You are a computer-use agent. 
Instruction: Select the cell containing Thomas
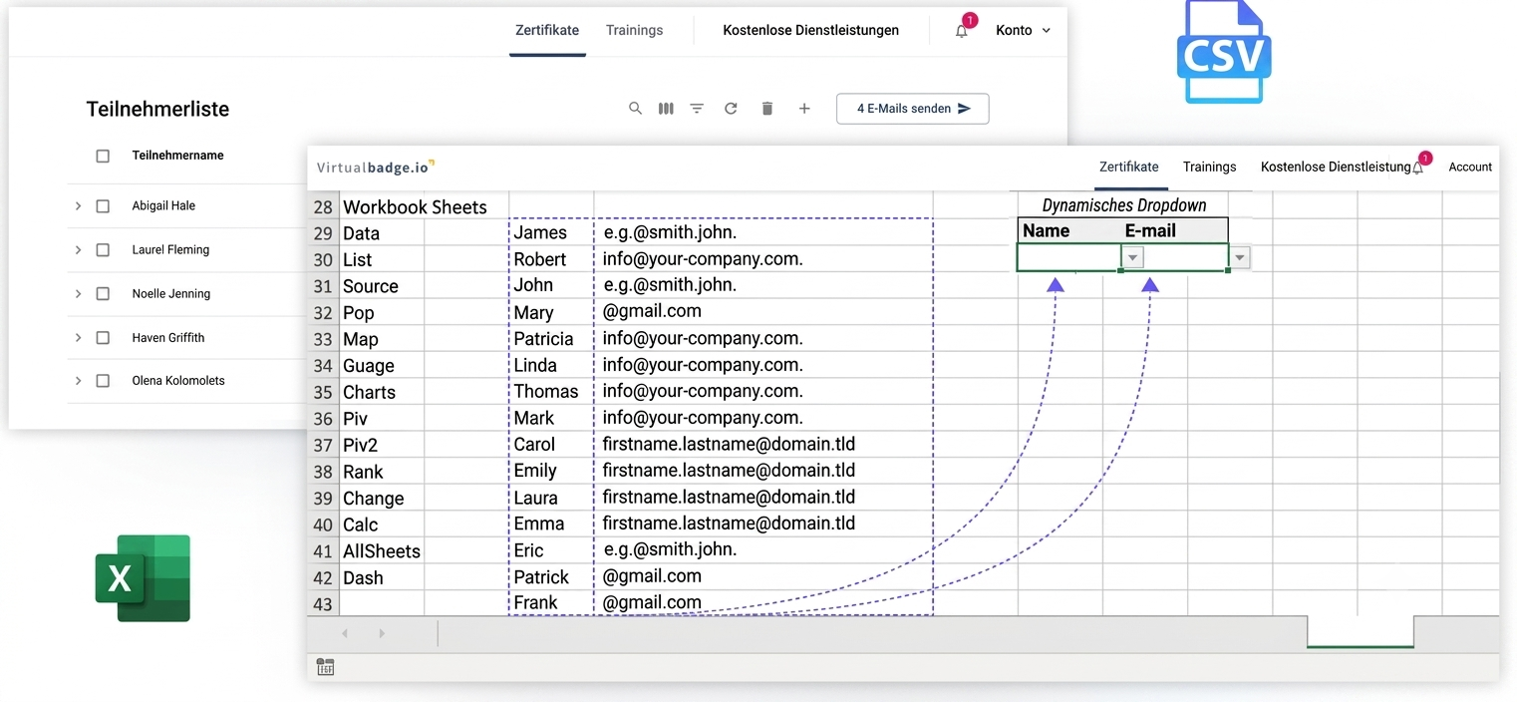pos(550,392)
